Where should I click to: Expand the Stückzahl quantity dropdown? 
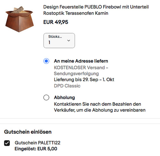click(59, 41)
